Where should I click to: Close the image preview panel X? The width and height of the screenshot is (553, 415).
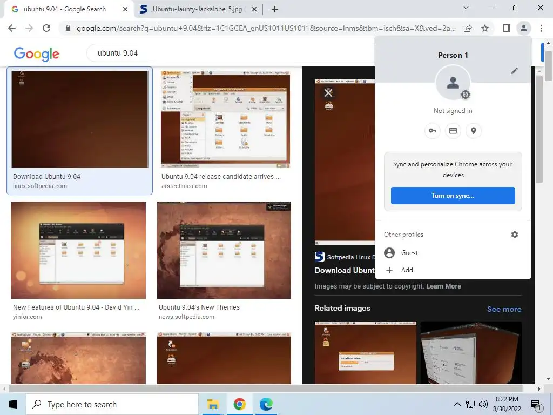[x=328, y=93]
